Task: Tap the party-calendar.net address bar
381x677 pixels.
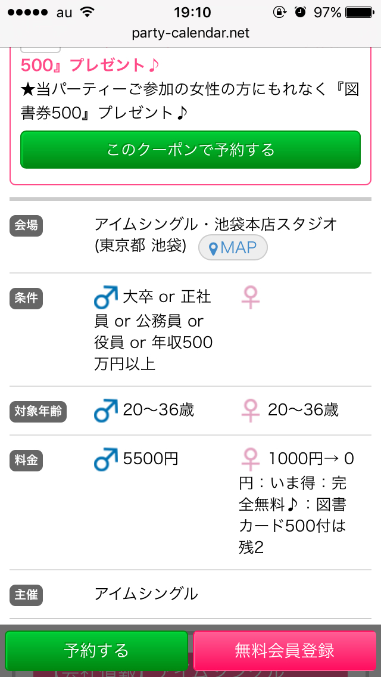Action: tap(190, 33)
